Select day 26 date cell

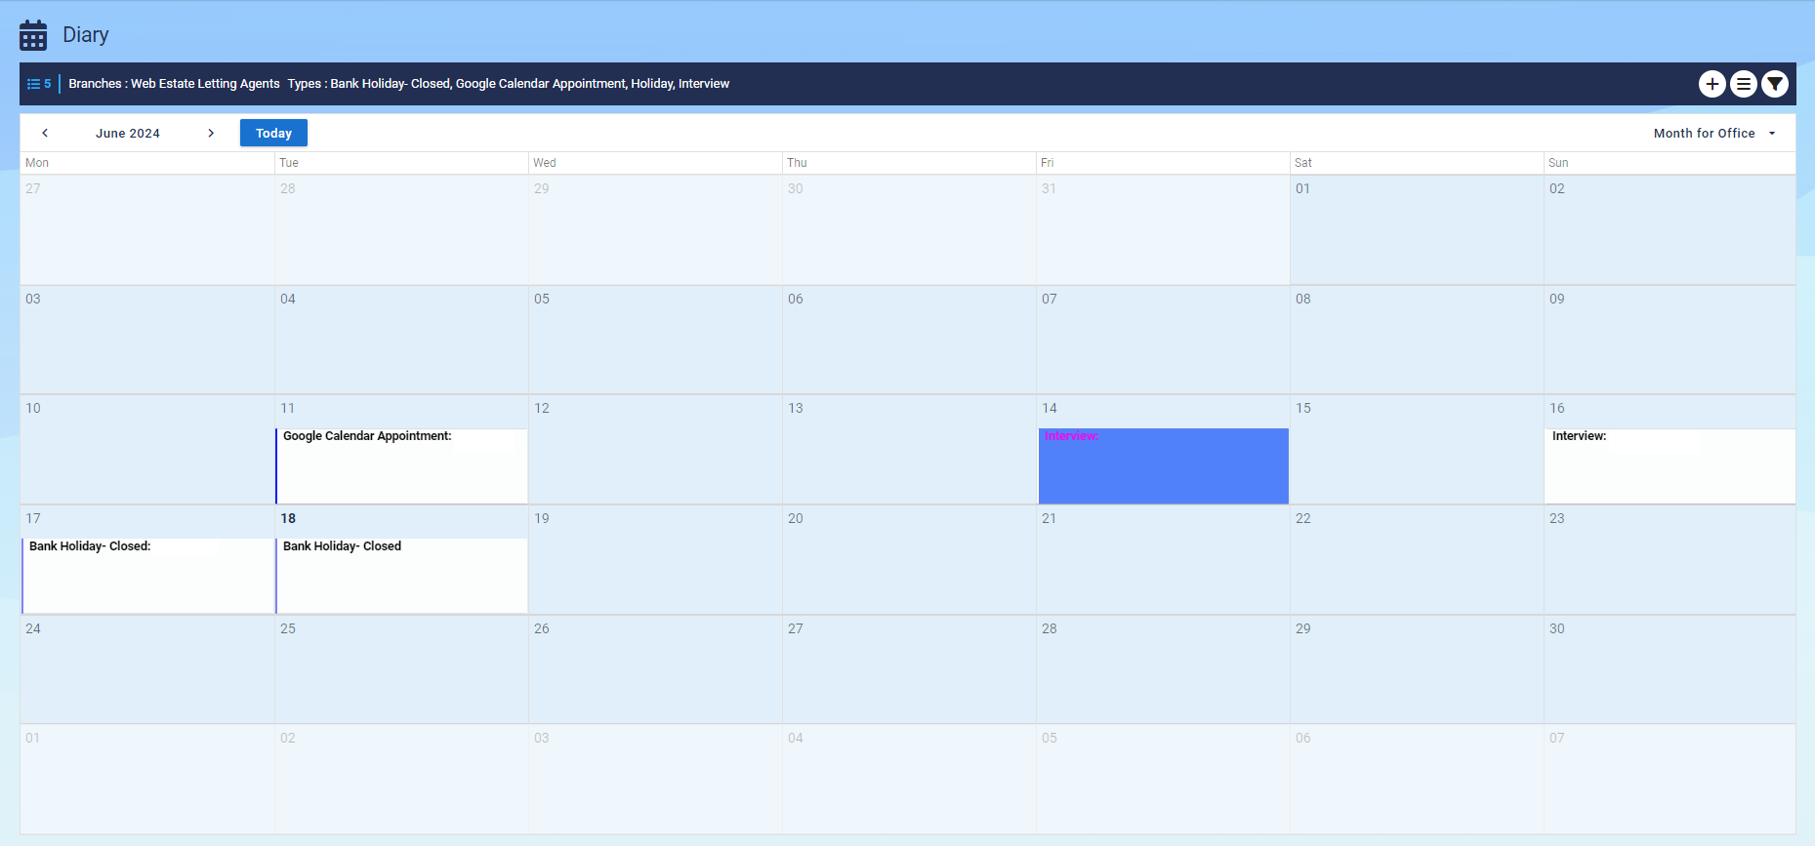pos(655,669)
